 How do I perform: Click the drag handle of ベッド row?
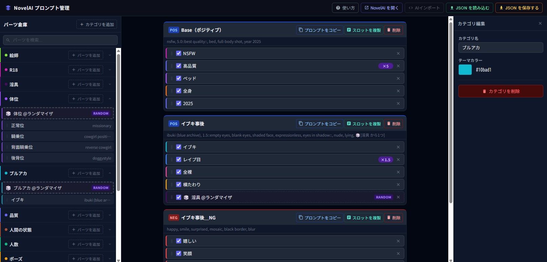172,78
